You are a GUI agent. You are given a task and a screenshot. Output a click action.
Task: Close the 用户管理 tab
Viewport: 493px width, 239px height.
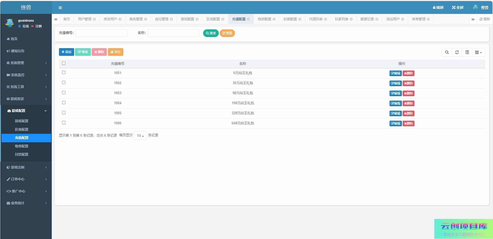[94, 19]
